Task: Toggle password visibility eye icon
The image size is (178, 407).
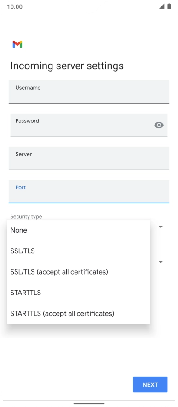Action: (159, 125)
